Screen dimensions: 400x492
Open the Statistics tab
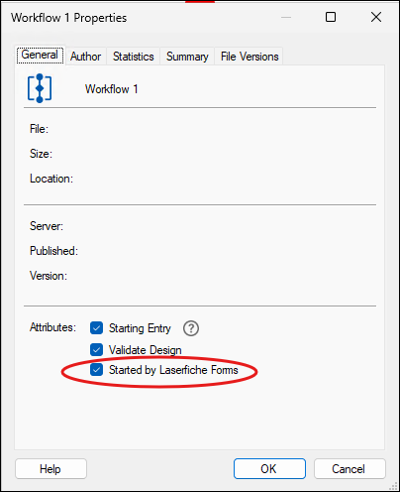coord(134,57)
